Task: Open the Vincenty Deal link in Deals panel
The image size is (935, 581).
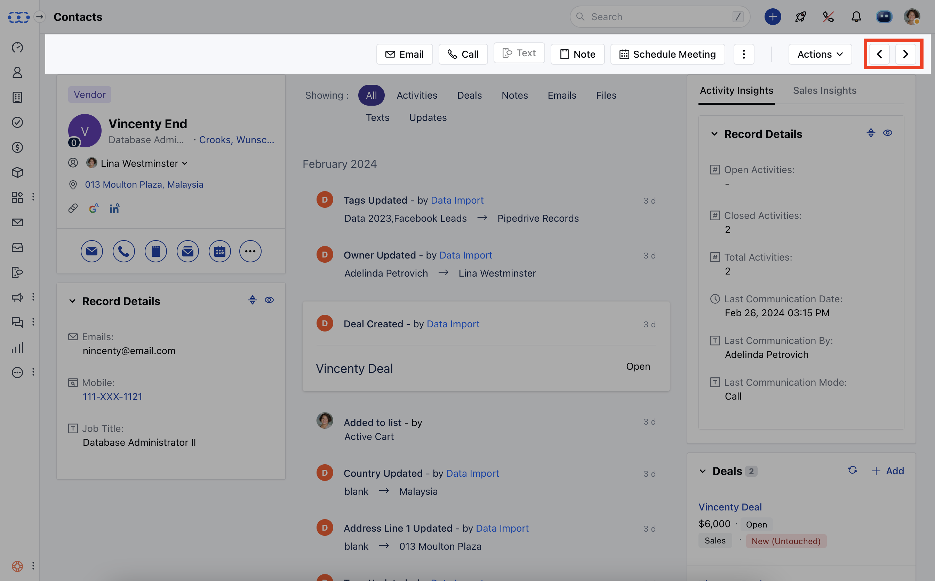Action: (730, 507)
